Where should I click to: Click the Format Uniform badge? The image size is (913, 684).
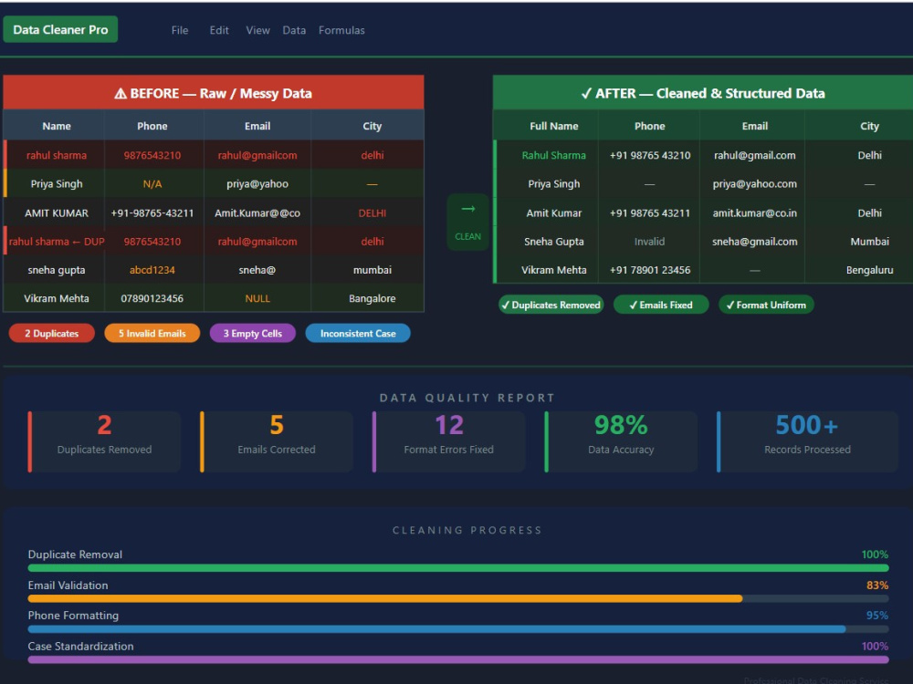[766, 305]
